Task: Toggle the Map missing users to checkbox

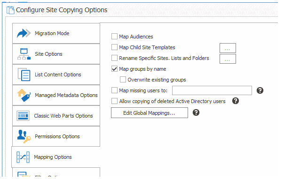Action: coord(114,90)
